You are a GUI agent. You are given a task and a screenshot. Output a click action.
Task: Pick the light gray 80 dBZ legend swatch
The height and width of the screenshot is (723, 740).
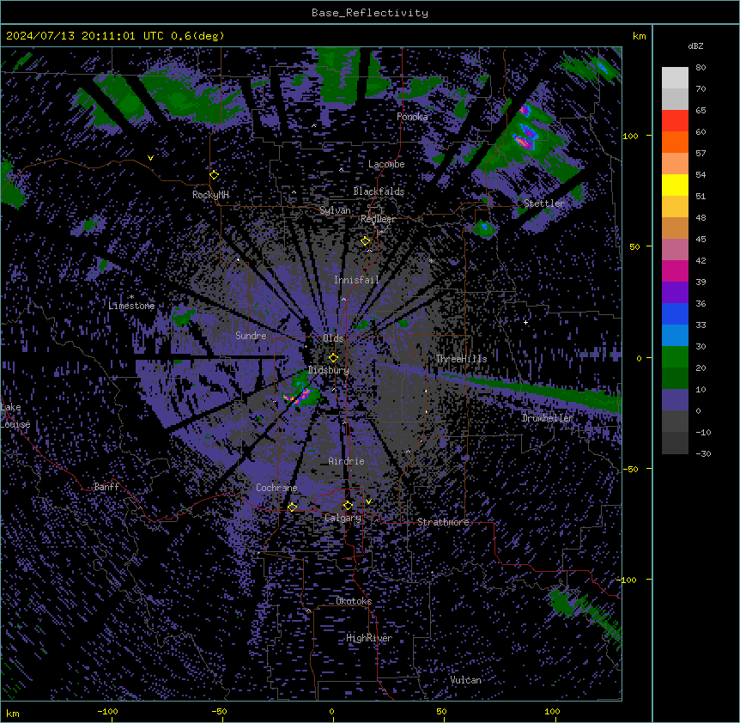click(675, 78)
